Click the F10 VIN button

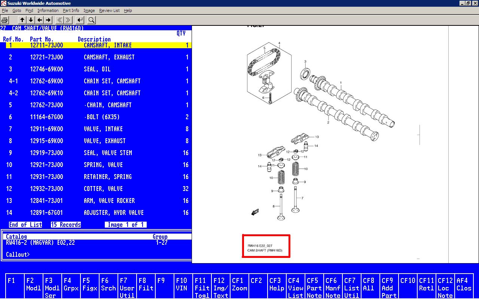tap(184, 286)
